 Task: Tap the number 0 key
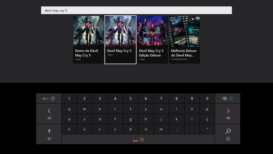[207, 98]
